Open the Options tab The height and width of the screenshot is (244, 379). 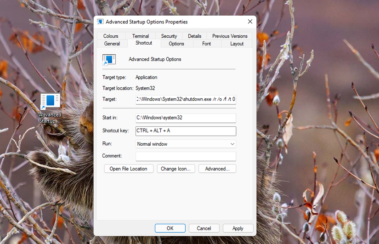[x=176, y=44]
